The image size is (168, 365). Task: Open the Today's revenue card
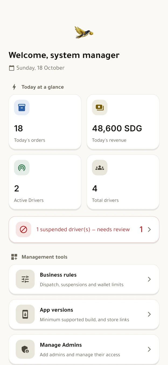pos(123,122)
